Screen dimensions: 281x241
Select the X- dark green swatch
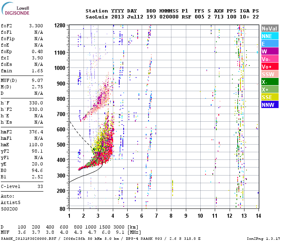[270, 82]
